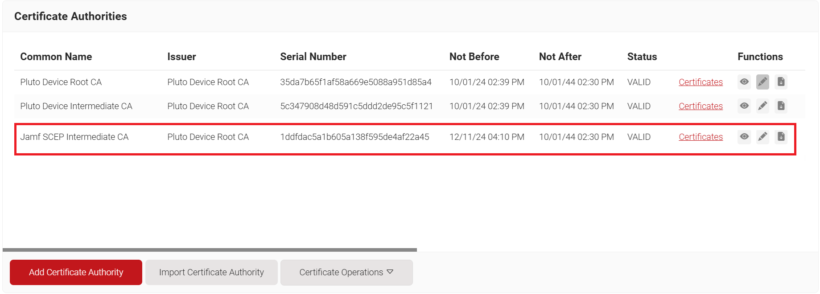Image resolution: width=820 pixels, height=294 pixels.
Task: Click pencil icon in Pluto Device Intermediate CA row
Action: click(x=762, y=106)
